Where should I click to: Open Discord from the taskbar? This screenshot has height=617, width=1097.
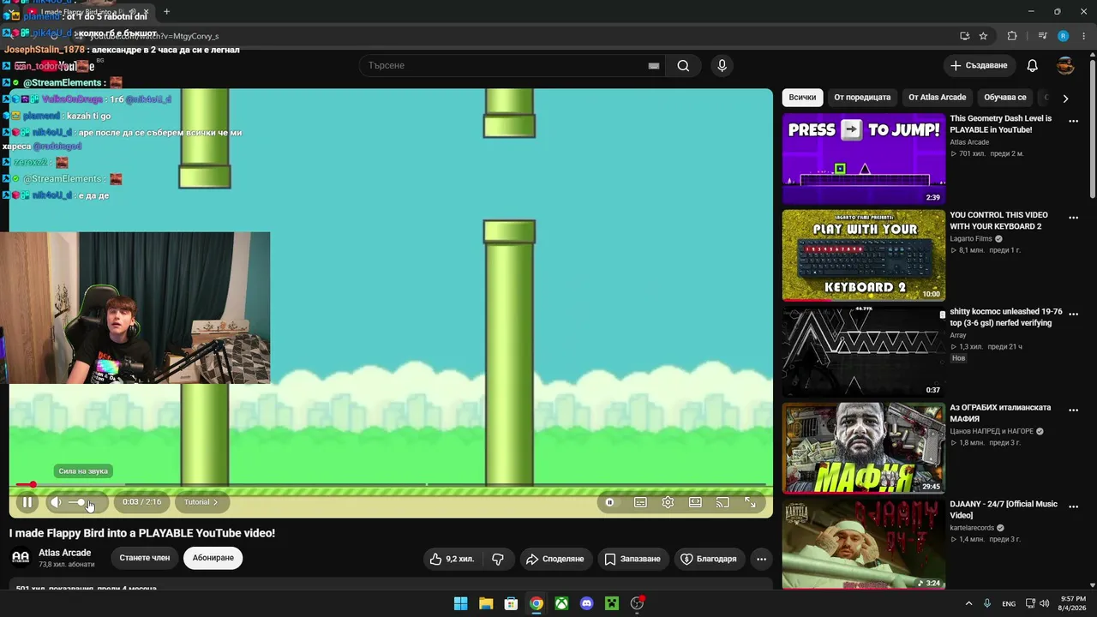coord(586,603)
